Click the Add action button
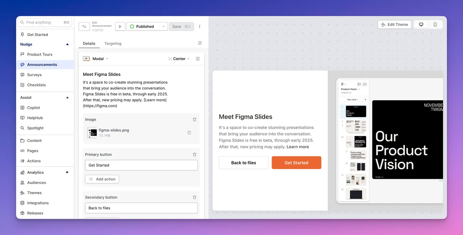463x235 pixels. click(x=102, y=179)
